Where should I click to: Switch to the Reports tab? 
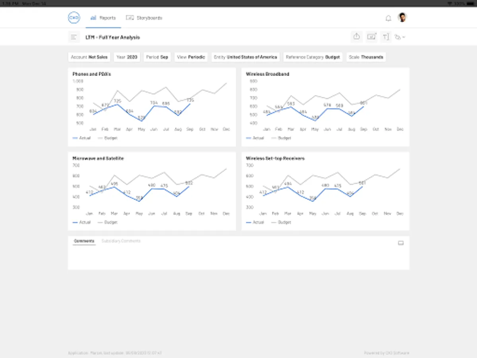[103, 18]
